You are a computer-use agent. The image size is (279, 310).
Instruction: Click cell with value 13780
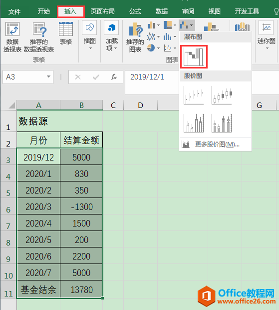81,289
